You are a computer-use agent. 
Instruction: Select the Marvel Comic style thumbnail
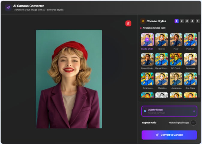pos(161,59)
